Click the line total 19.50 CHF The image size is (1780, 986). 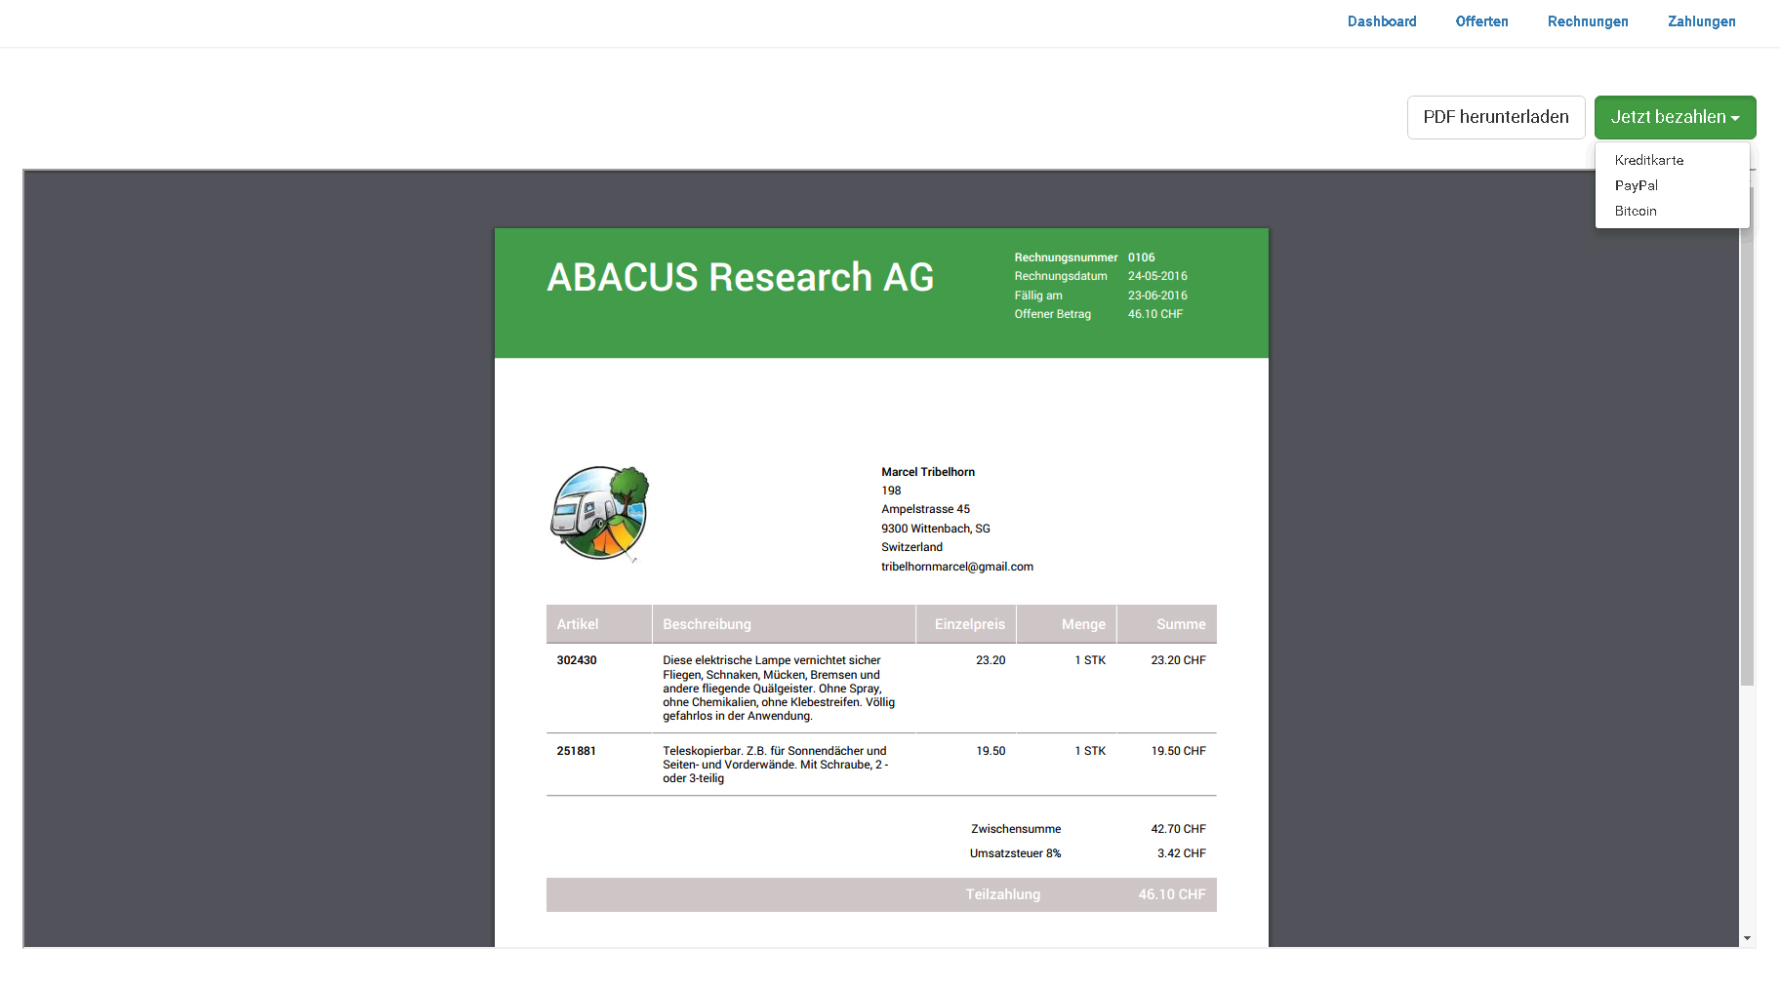click(x=1178, y=751)
